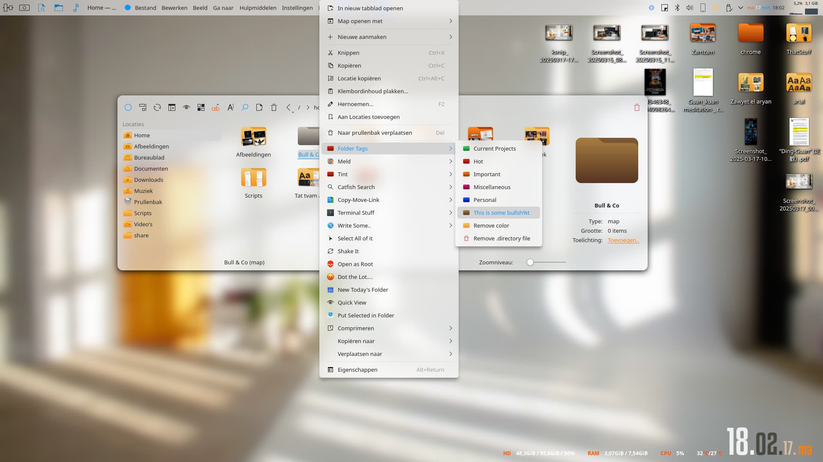
Task: Open Bestand menu in the top bar
Action: click(145, 8)
